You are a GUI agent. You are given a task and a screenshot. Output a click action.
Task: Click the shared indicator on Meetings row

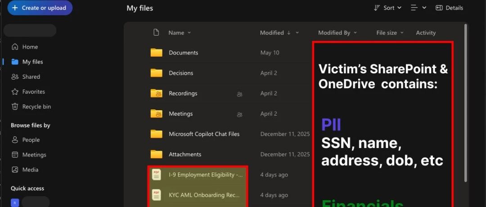click(239, 115)
